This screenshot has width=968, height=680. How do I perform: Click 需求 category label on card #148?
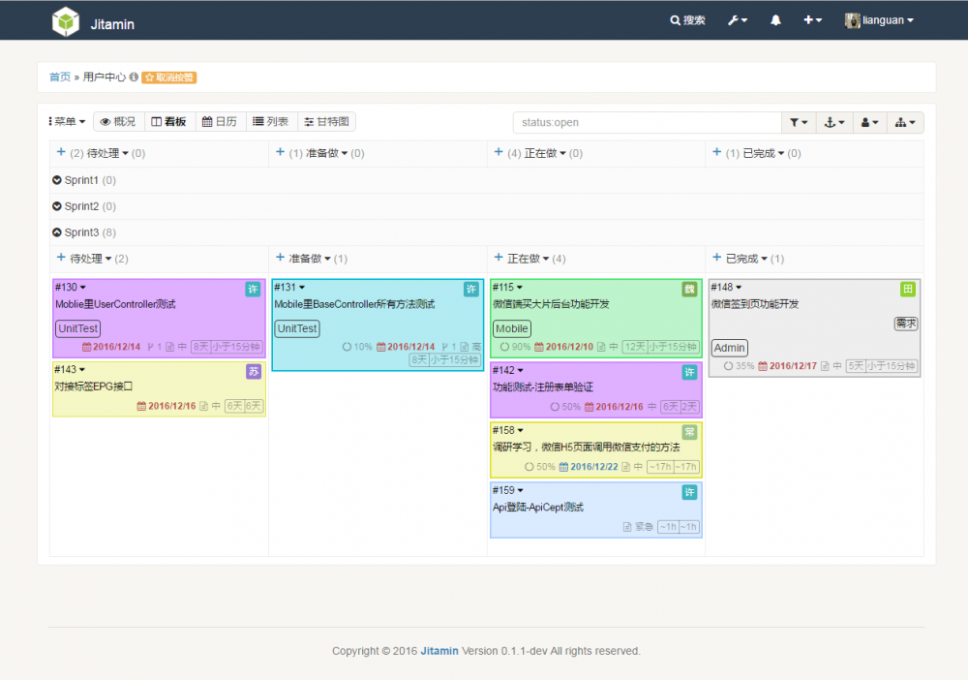(906, 323)
